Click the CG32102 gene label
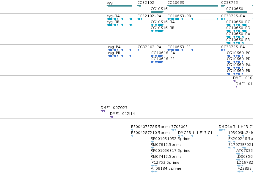The width and height of the screenshot is (253, 173). tap(146, 3)
